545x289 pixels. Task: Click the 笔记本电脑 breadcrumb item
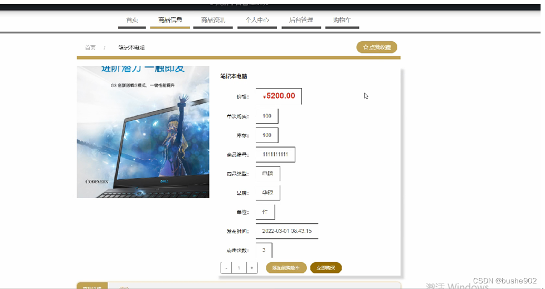click(x=132, y=47)
